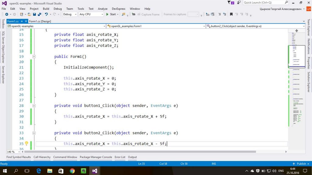Click the Save All toolbar icon
The image size is (312, 175).
39,14
